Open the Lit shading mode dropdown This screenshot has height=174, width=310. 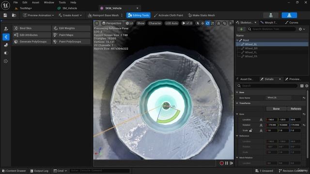[x=129, y=23]
